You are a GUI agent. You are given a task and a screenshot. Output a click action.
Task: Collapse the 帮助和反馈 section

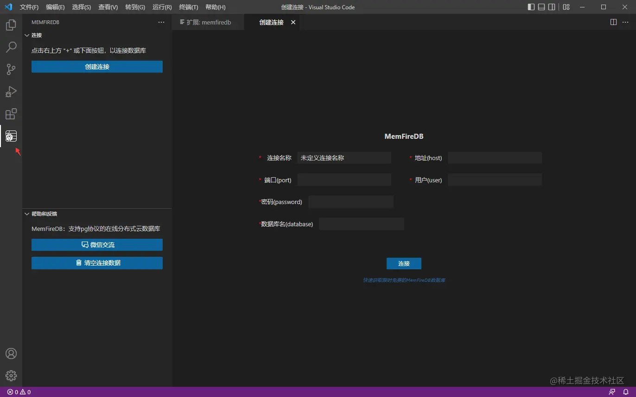[26, 214]
